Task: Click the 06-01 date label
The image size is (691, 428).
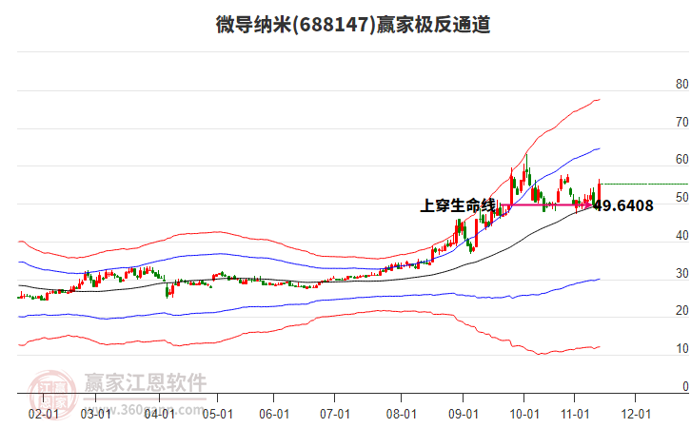Action: click(274, 414)
